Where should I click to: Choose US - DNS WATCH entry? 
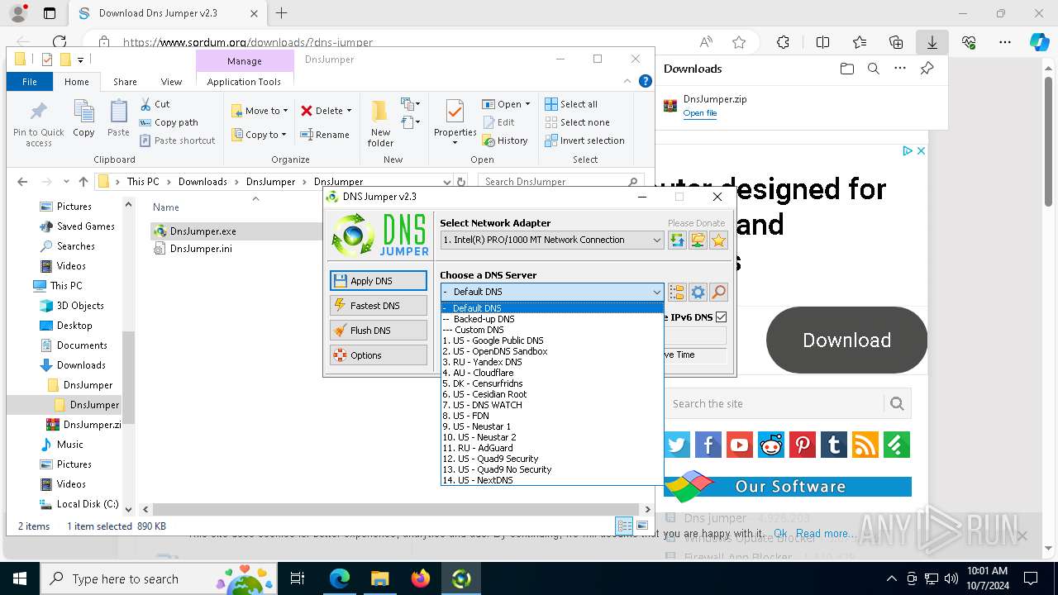point(552,405)
